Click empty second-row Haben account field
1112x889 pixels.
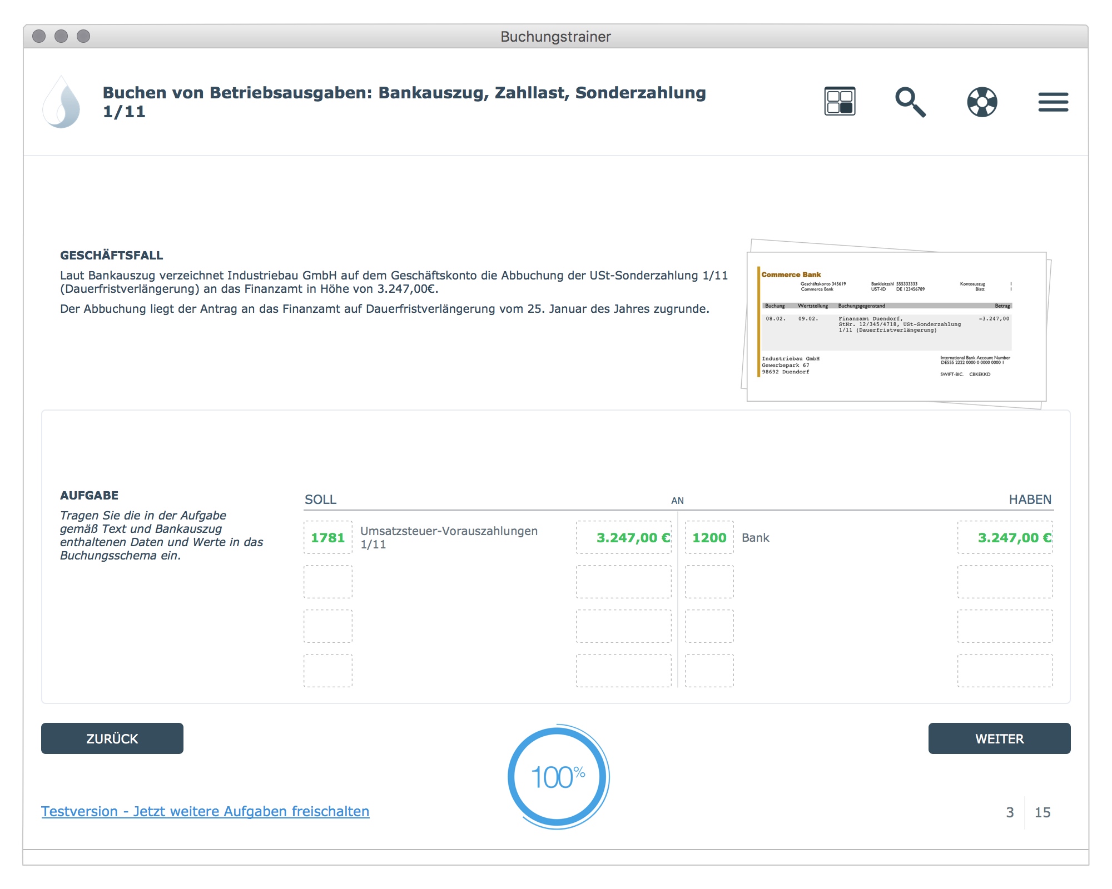click(709, 582)
